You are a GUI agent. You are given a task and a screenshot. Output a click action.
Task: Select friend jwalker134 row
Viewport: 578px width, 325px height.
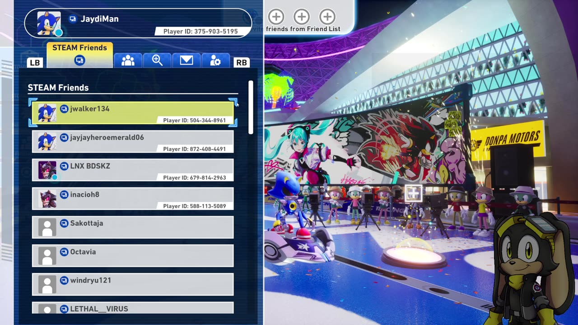(x=133, y=113)
